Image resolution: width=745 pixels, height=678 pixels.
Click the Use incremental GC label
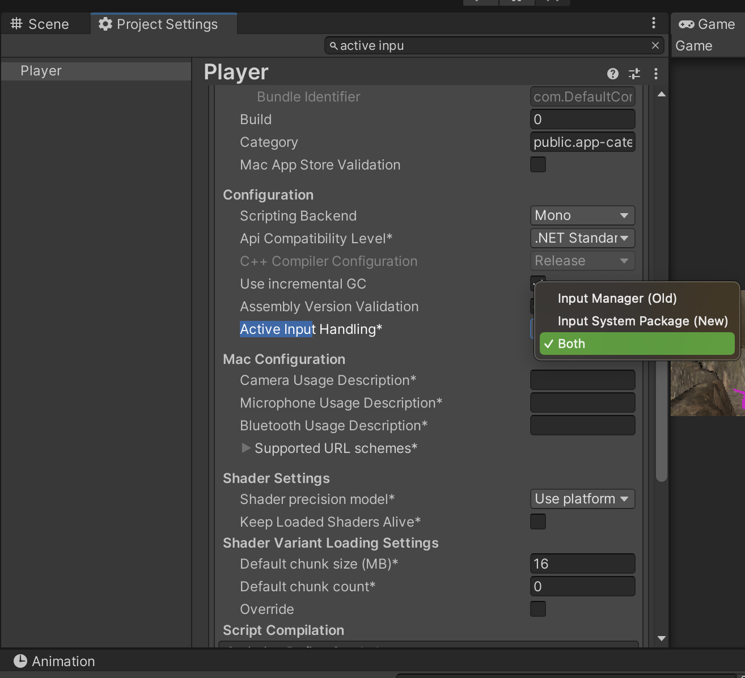click(x=303, y=283)
